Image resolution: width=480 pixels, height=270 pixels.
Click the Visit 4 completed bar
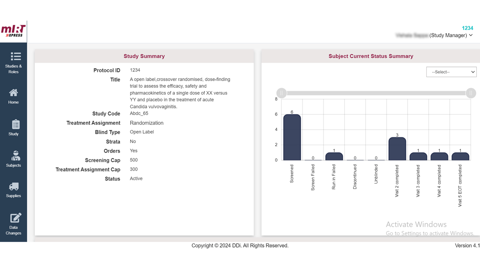(439, 156)
